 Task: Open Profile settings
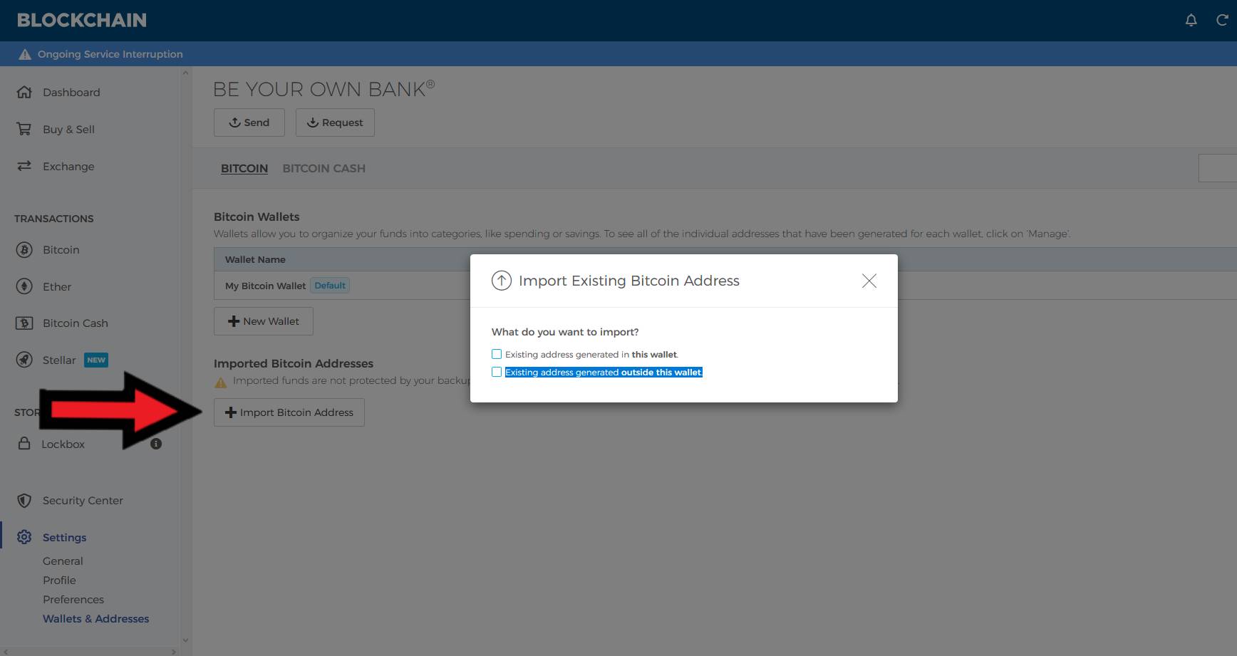tap(59, 580)
